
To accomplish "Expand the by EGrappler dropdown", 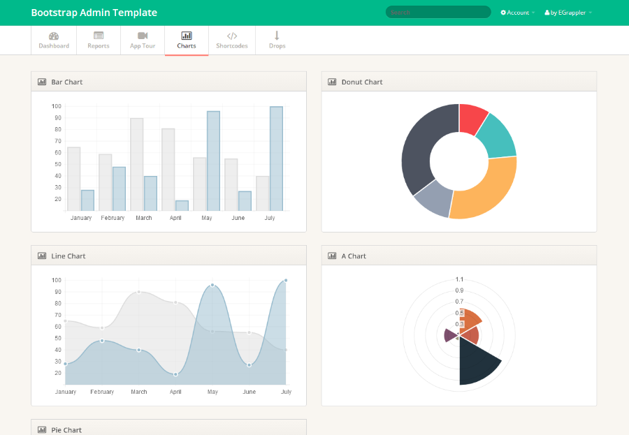I will [x=568, y=13].
